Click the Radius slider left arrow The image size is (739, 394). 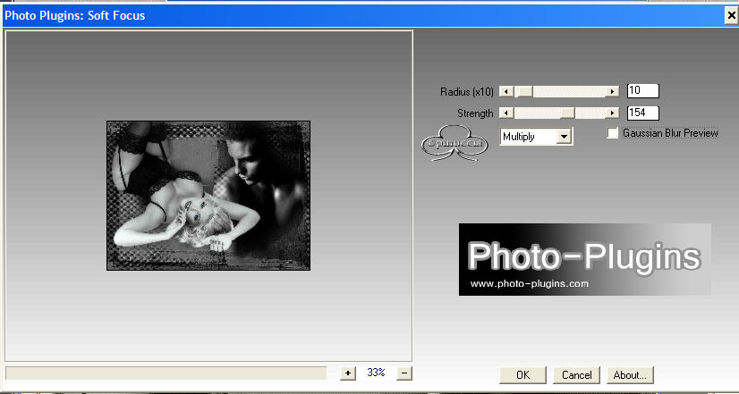[506, 91]
